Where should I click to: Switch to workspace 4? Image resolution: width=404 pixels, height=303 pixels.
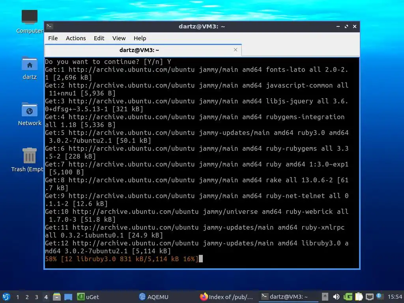(x=46, y=297)
